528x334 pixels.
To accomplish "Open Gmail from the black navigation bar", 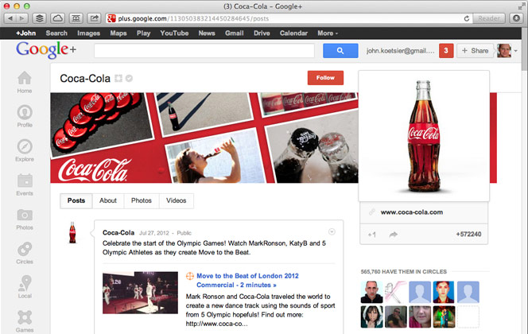I will (234, 33).
